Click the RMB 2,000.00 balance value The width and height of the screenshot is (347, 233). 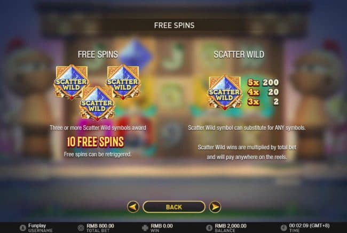(x=231, y=226)
